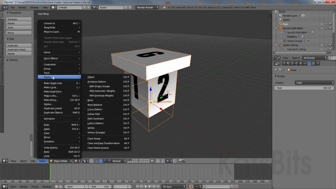The width and height of the screenshot is (336, 189).
Task: Toggle visibility eye for seat01.Sitting
Action: tap(322, 45)
